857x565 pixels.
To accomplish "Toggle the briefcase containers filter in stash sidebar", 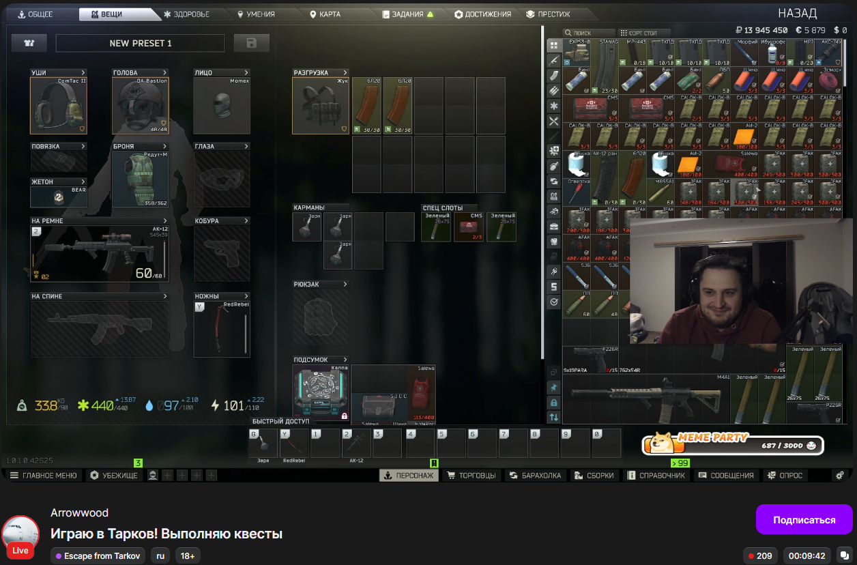I will [554, 226].
